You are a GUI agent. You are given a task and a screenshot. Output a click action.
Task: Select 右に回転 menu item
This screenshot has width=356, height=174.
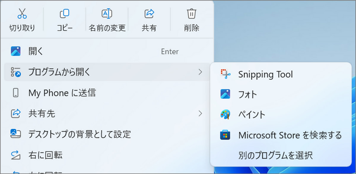(45, 155)
